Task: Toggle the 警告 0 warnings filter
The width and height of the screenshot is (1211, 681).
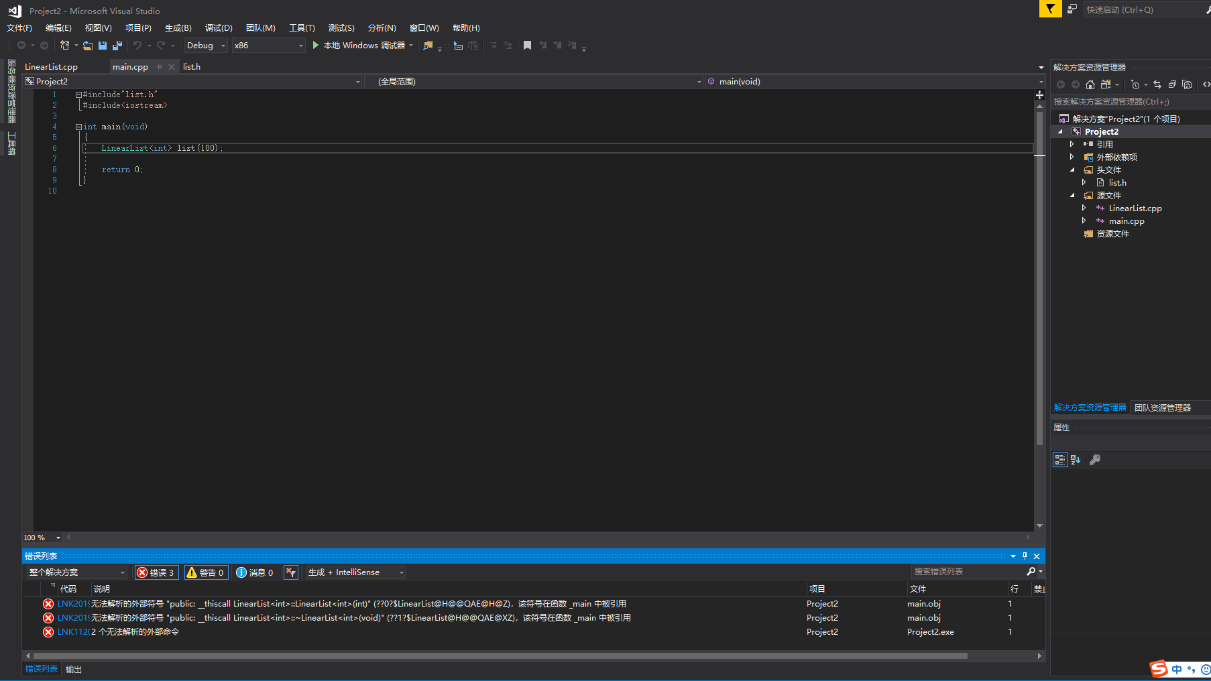Action: tap(206, 572)
